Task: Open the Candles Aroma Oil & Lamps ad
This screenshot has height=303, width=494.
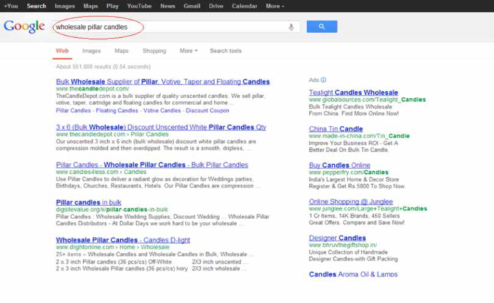Action: pyautogui.click(x=353, y=274)
